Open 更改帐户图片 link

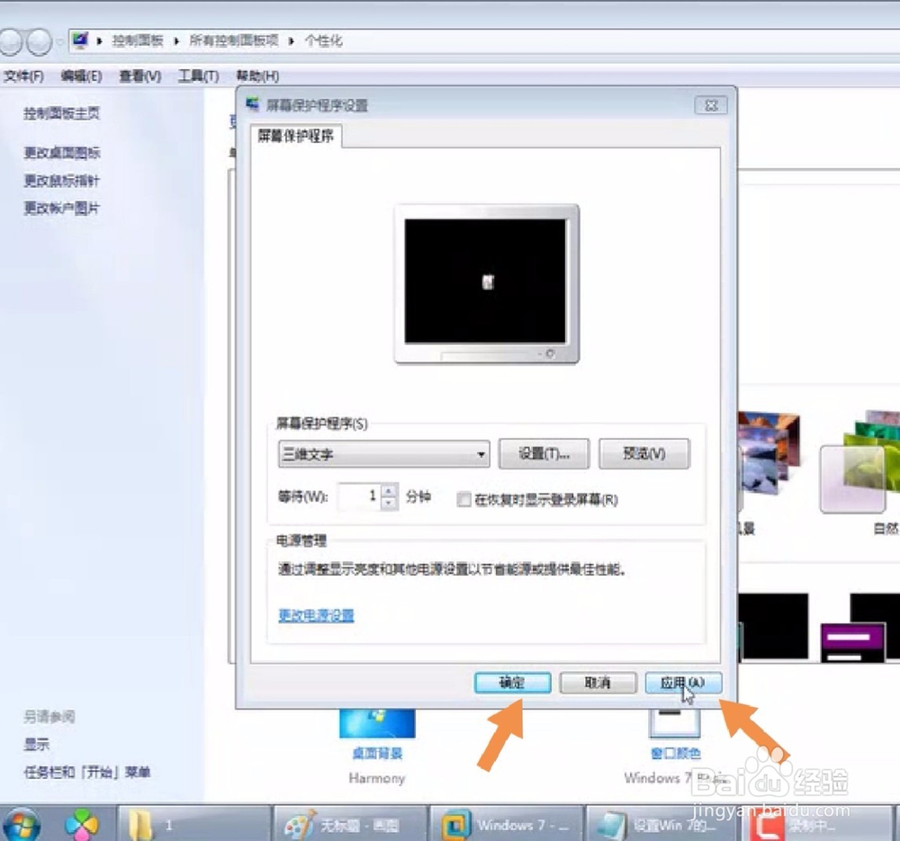click(61, 208)
